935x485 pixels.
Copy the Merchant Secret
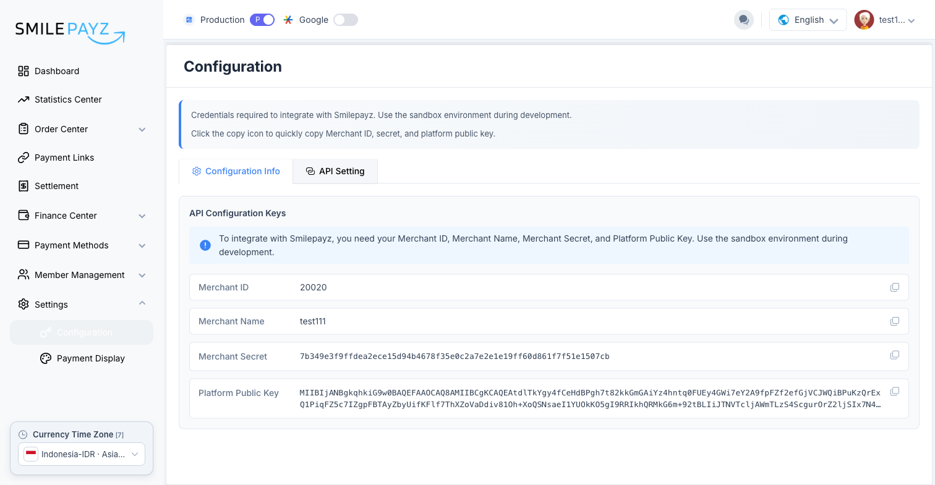click(x=895, y=355)
